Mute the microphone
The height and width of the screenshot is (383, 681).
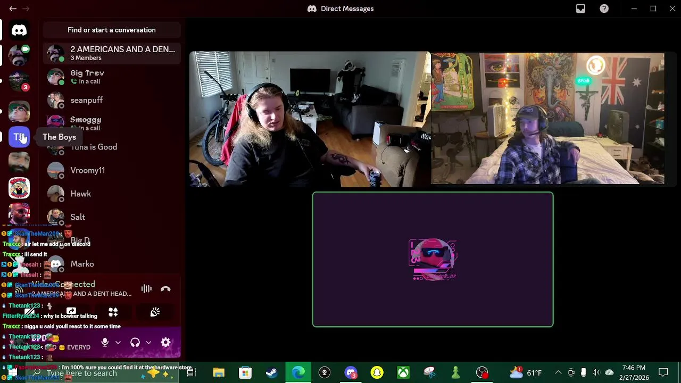pyautogui.click(x=105, y=343)
